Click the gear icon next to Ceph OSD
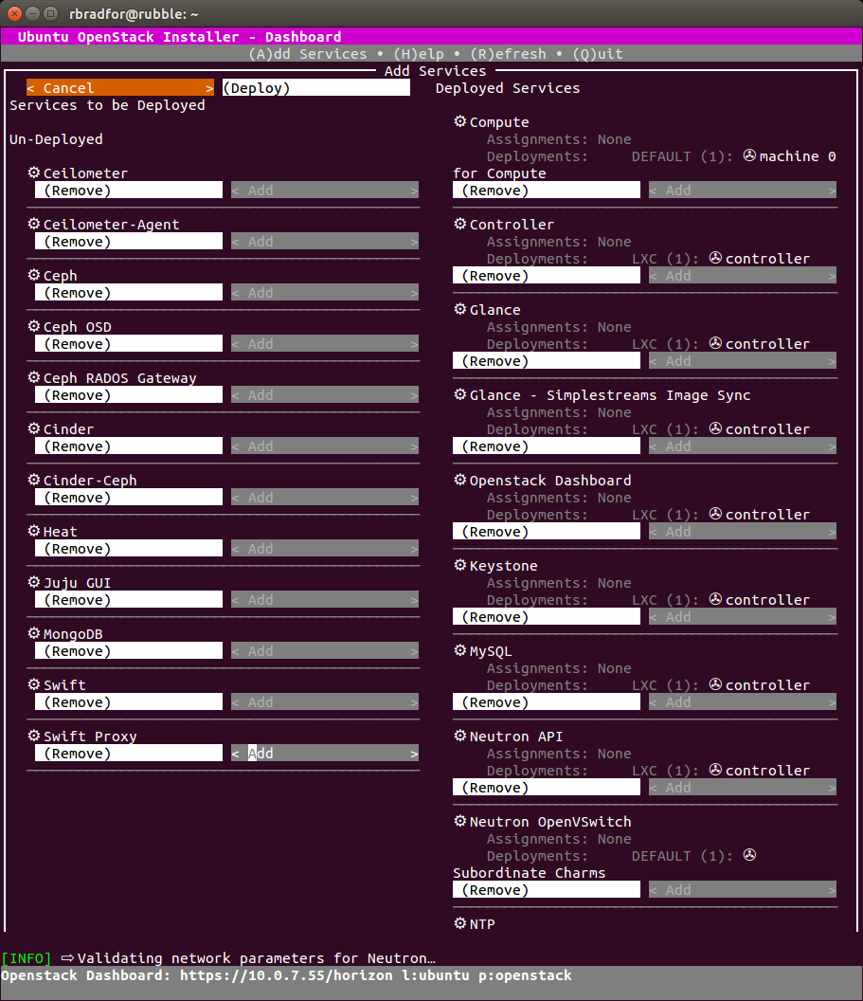The image size is (863, 1001). 34,326
